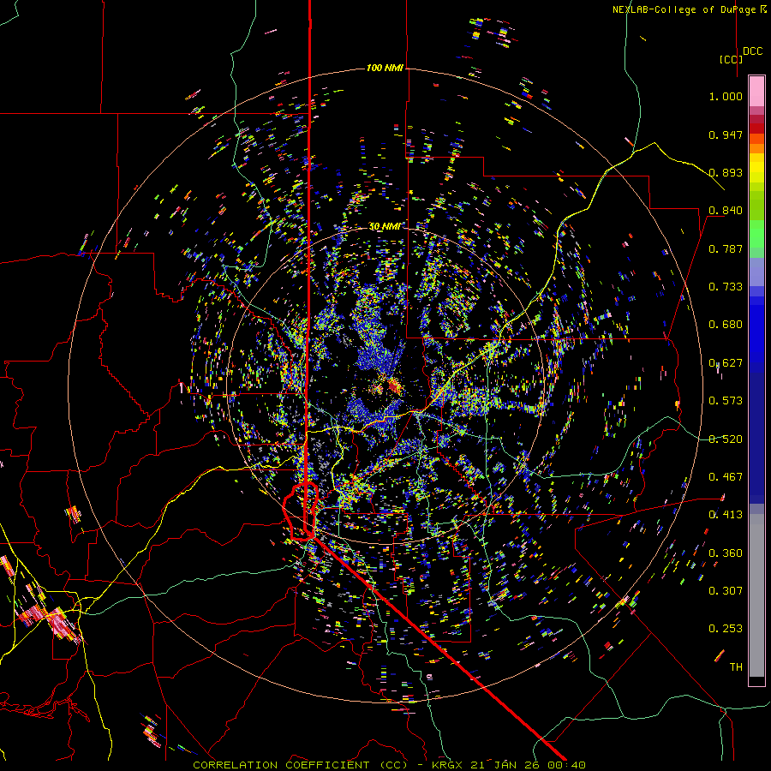Viewport: 771px width, 771px height.
Task: Click the TH threshold label
Action: (736, 667)
